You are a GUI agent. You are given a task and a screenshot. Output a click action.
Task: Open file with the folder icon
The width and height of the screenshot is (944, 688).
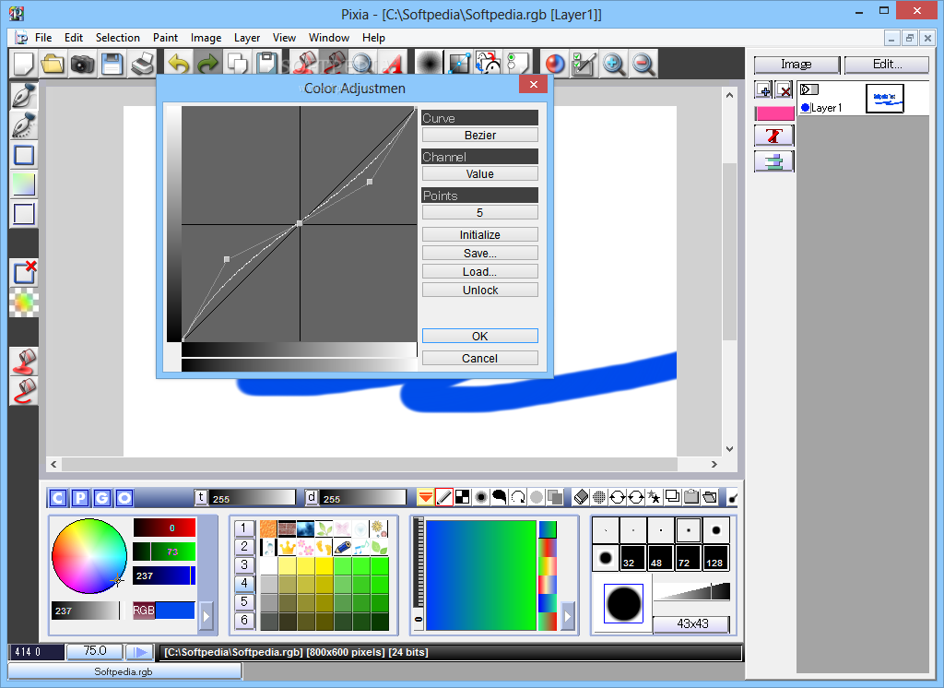53,64
